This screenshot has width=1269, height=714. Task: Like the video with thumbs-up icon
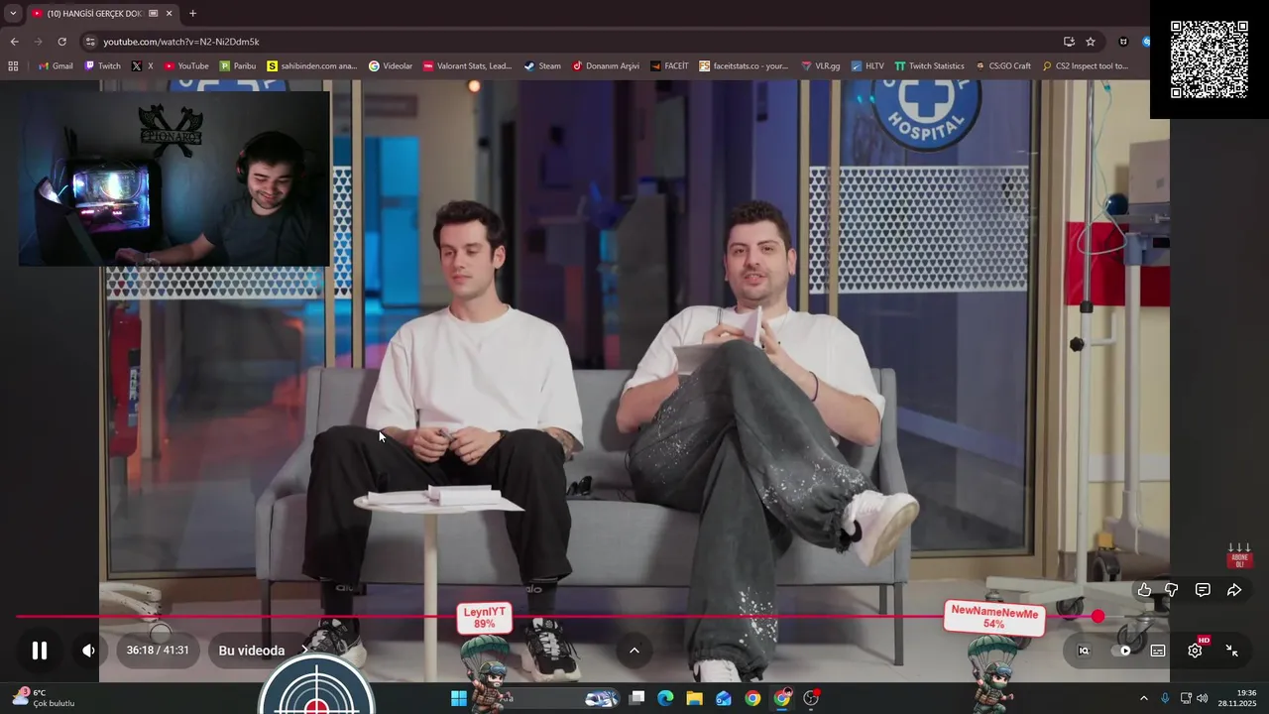point(1144,590)
